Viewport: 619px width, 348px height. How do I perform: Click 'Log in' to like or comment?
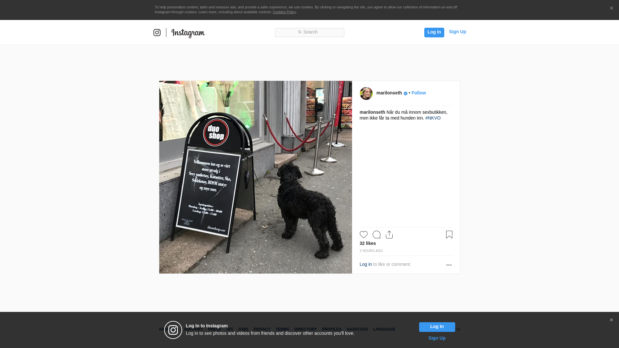366,264
